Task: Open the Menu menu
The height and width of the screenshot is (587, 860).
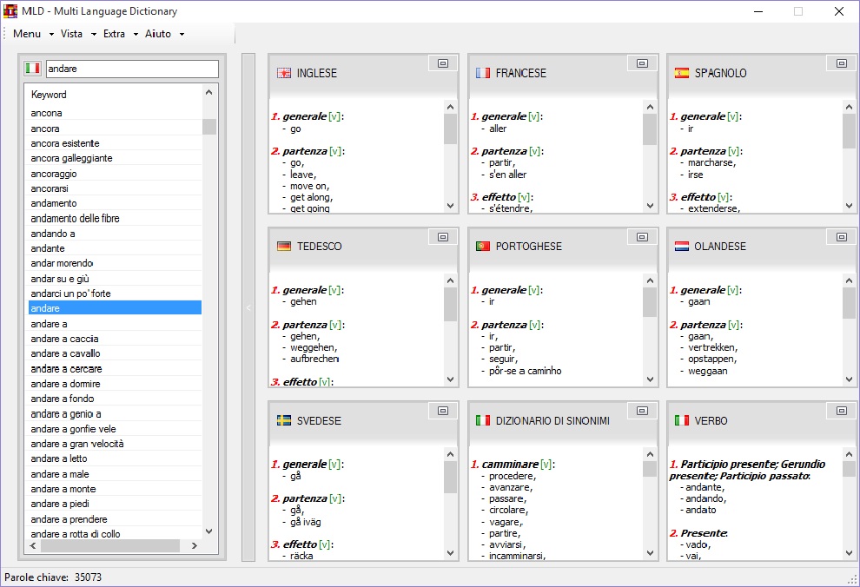Action: (30, 34)
